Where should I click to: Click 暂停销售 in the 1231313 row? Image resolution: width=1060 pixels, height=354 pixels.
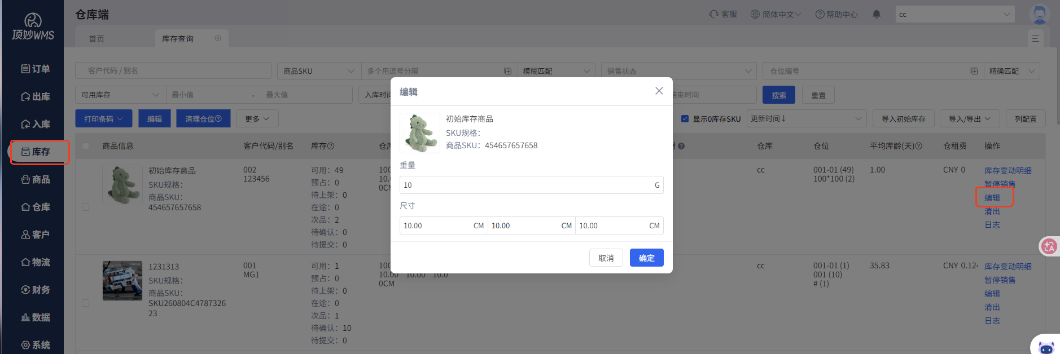click(x=1000, y=280)
